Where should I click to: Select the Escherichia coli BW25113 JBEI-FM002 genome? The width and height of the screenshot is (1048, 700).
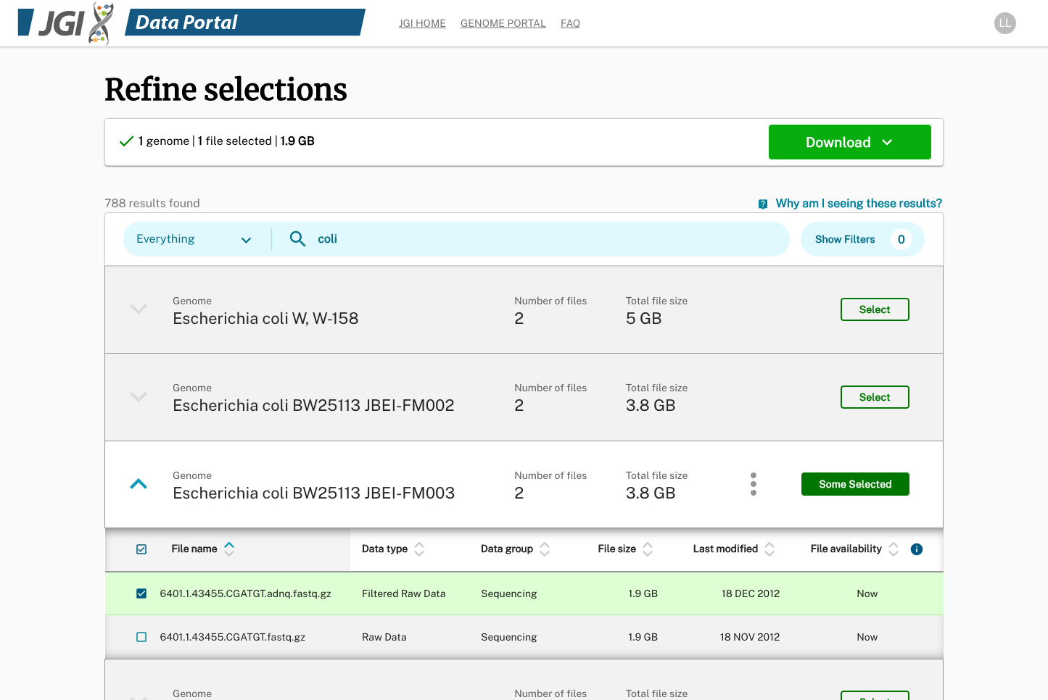pos(875,397)
